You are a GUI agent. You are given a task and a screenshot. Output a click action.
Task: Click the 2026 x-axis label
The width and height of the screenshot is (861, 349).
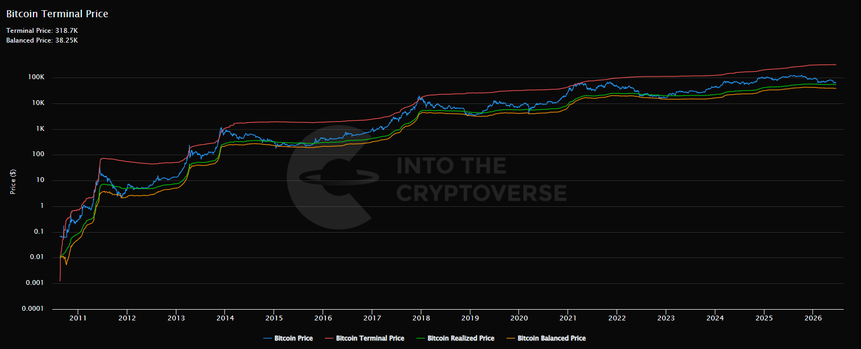pyautogui.click(x=813, y=318)
